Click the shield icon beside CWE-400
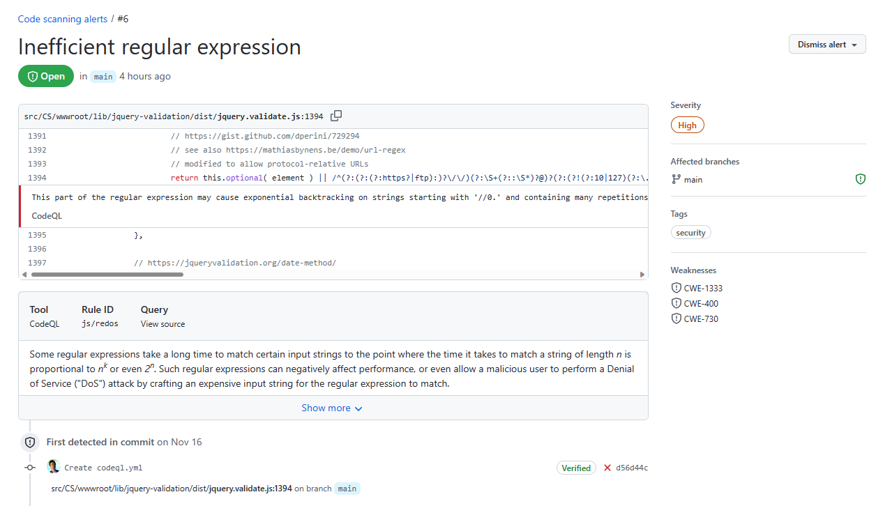The image size is (892, 522). [675, 302]
